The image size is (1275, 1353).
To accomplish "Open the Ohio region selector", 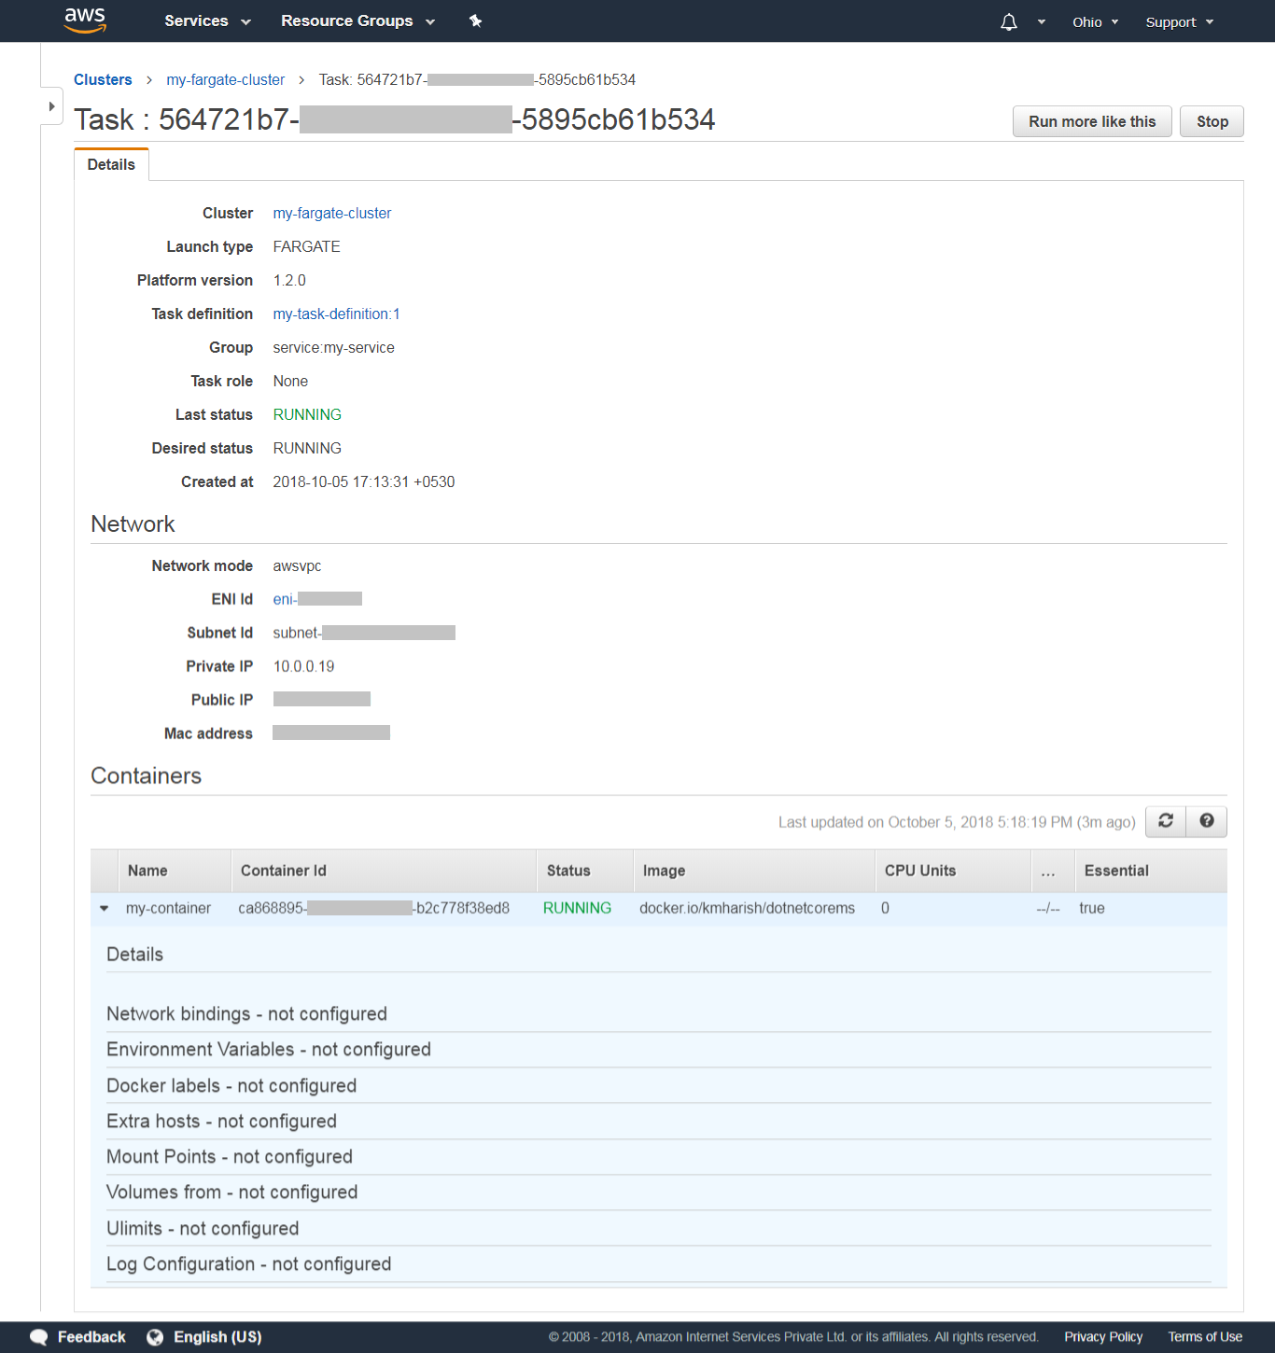I will (1095, 21).
